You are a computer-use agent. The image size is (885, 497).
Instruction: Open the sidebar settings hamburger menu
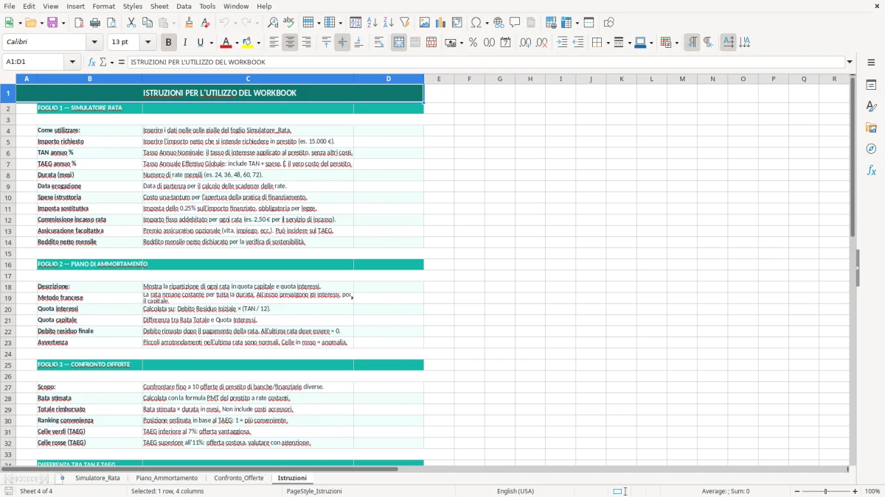coord(871,63)
